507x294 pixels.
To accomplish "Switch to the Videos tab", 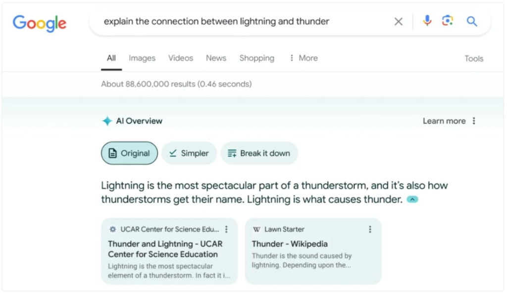I will tap(180, 58).
